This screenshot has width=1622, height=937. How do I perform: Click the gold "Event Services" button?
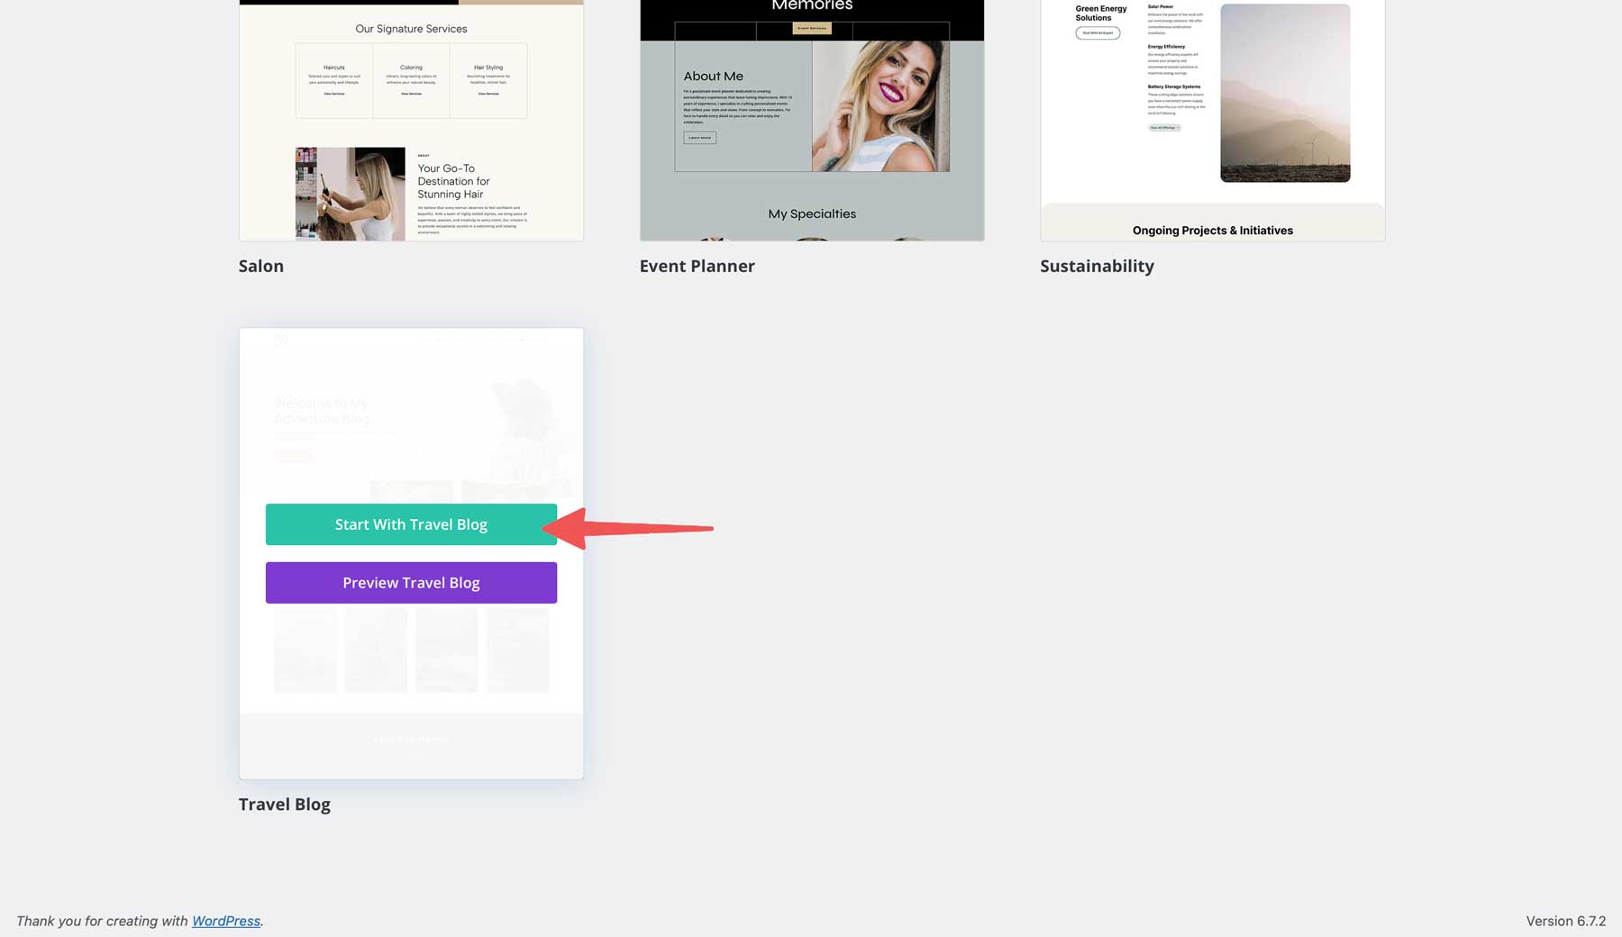tap(810, 28)
